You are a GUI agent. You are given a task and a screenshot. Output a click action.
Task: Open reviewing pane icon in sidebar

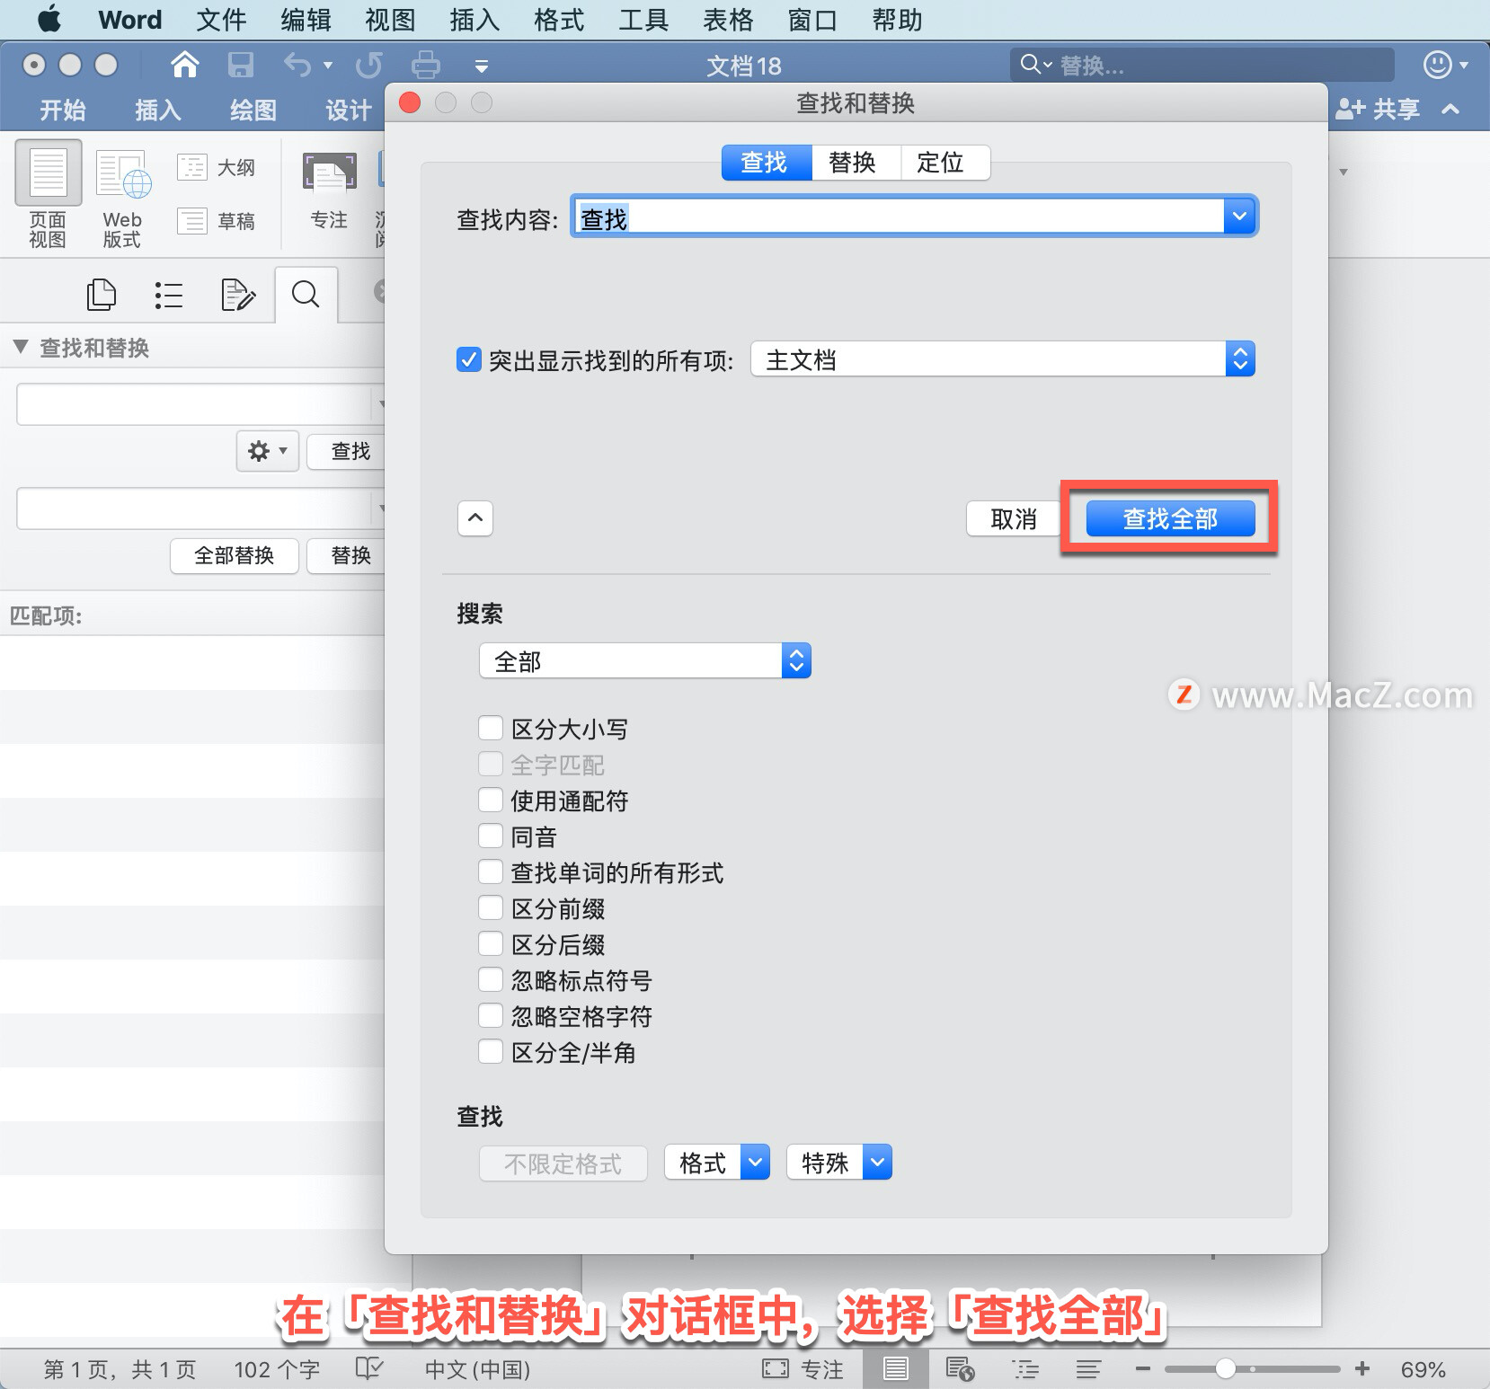(x=237, y=295)
